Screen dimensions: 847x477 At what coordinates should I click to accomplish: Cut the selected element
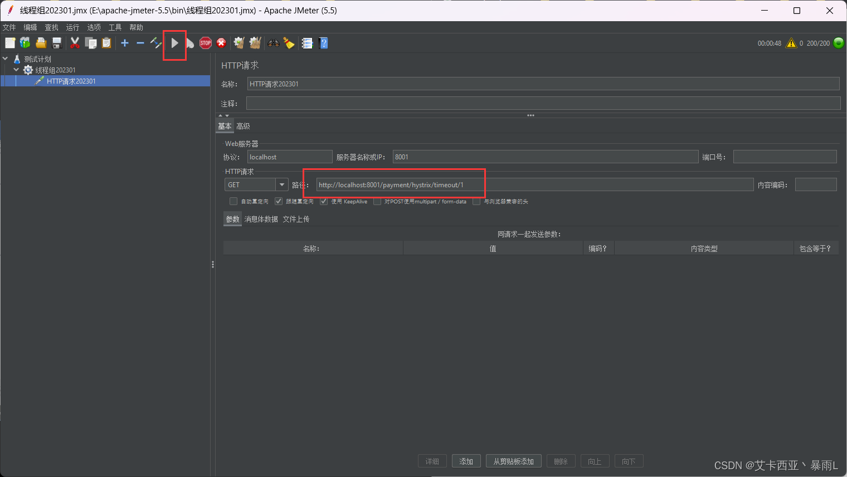click(75, 43)
